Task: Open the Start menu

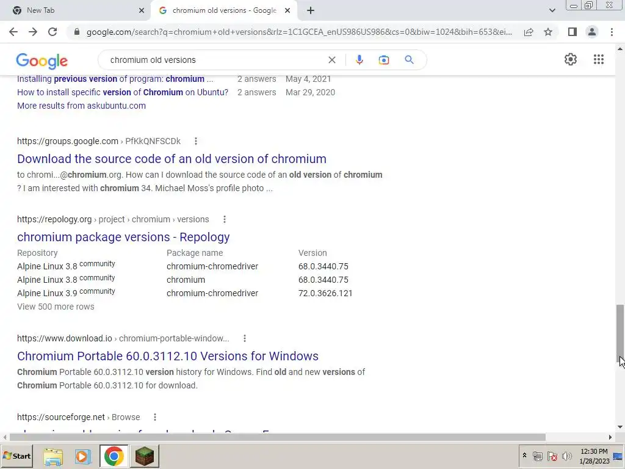Action: pos(16,456)
